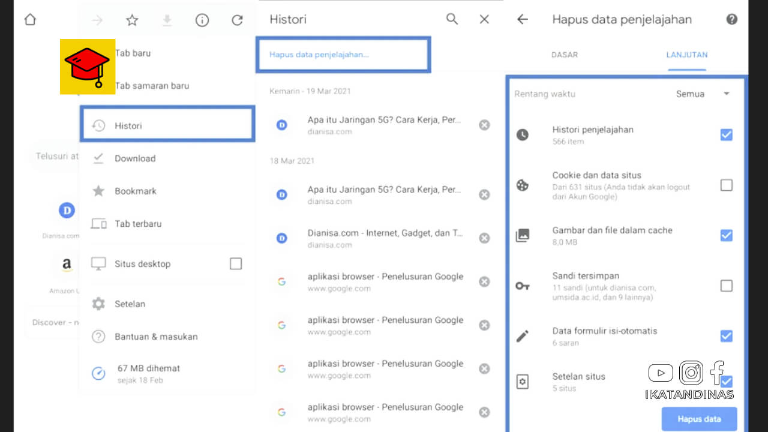Close the Histori panel with X
The image size is (768, 432).
(484, 19)
